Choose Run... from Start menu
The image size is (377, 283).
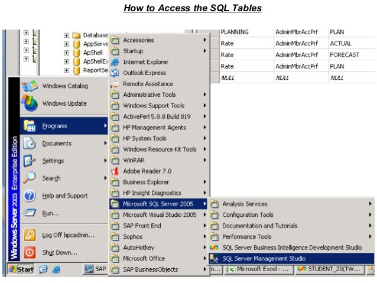pos(64,213)
